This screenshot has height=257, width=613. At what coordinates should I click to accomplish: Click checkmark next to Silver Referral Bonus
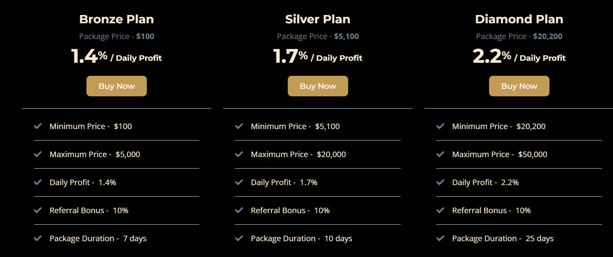pos(239,210)
